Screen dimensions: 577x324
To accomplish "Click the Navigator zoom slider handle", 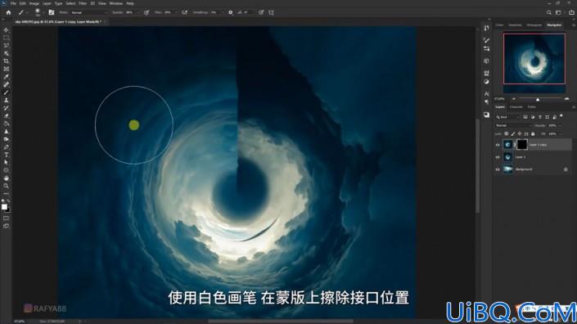I will [x=538, y=99].
